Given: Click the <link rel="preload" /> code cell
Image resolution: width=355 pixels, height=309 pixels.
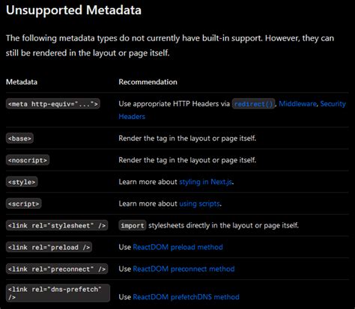Looking at the screenshot, I should pyautogui.click(x=49, y=247).
